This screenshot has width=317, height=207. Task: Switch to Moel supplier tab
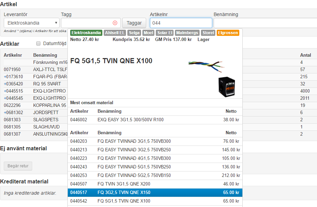148,33
